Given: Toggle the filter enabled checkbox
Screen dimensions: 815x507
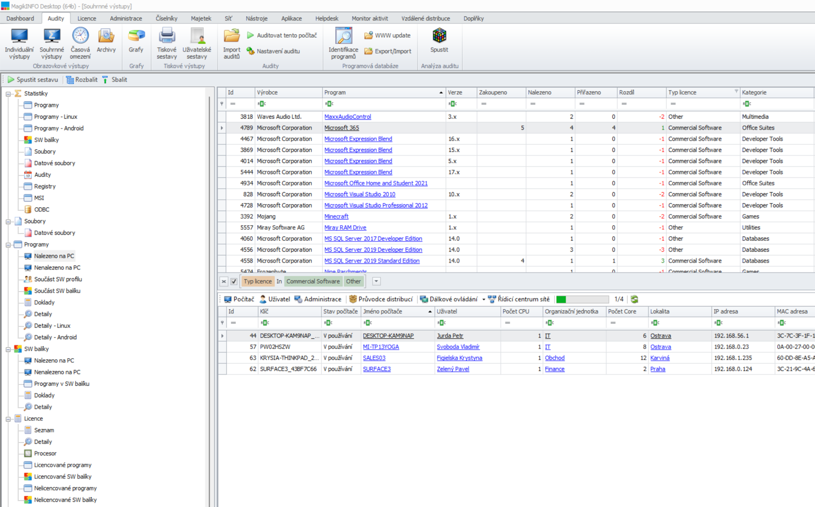Looking at the screenshot, I should (x=234, y=281).
